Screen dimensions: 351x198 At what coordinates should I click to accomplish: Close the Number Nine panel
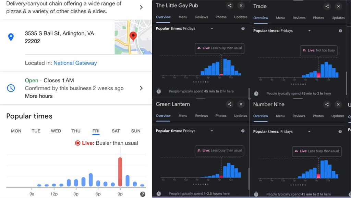pos(338,104)
